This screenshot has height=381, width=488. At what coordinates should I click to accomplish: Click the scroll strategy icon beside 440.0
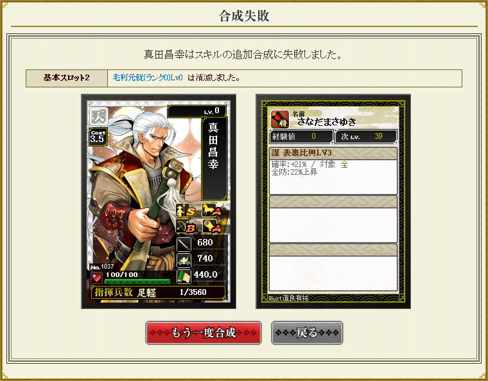(x=184, y=276)
